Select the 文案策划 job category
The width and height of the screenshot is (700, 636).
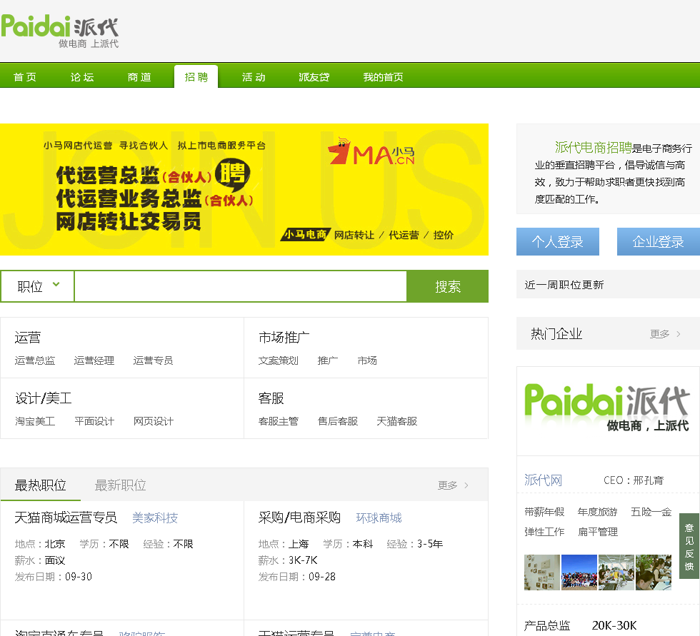(278, 360)
